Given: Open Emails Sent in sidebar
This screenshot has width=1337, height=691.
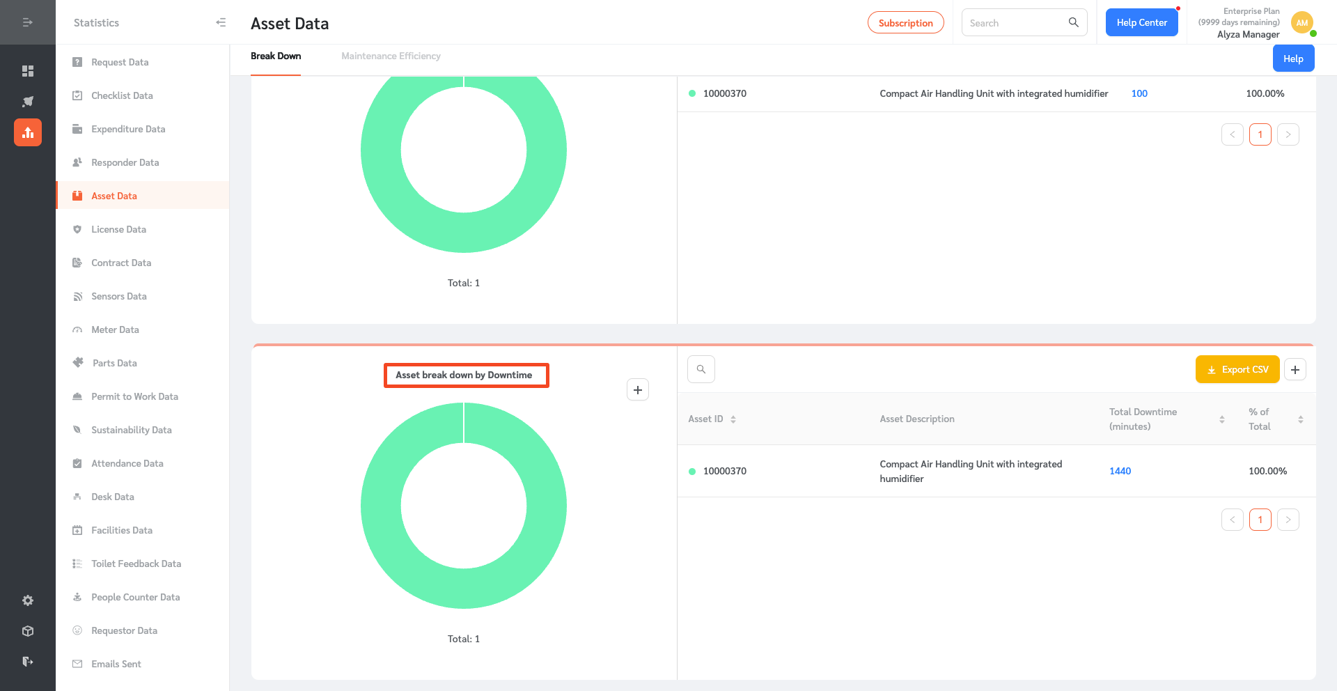Looking at the screenshot, I should pyautogui.click(x=142, y=664).
